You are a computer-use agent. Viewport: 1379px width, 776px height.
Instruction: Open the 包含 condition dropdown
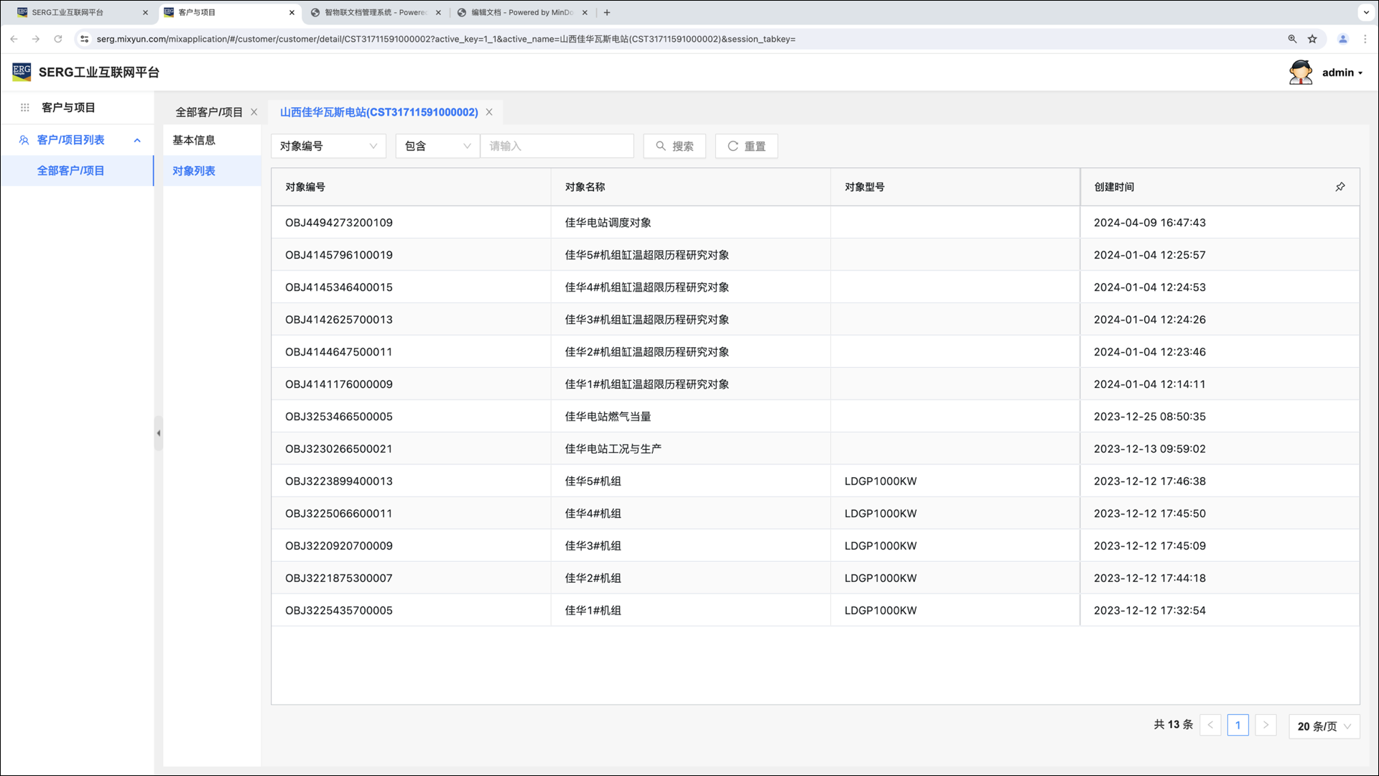pos(437,146)
